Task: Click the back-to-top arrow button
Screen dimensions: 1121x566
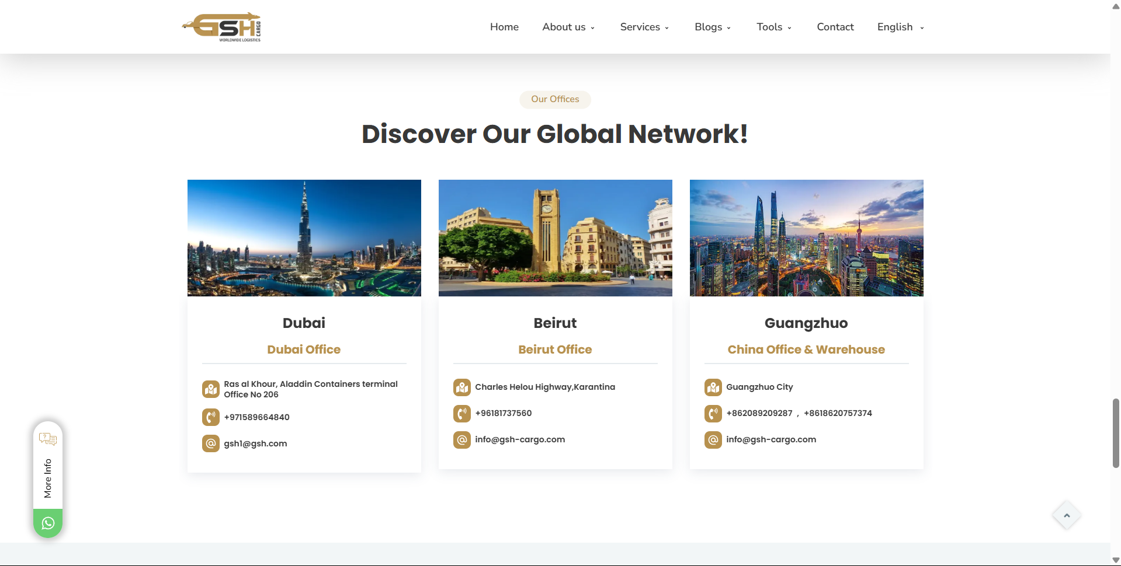Action: tap(1067, 516)
